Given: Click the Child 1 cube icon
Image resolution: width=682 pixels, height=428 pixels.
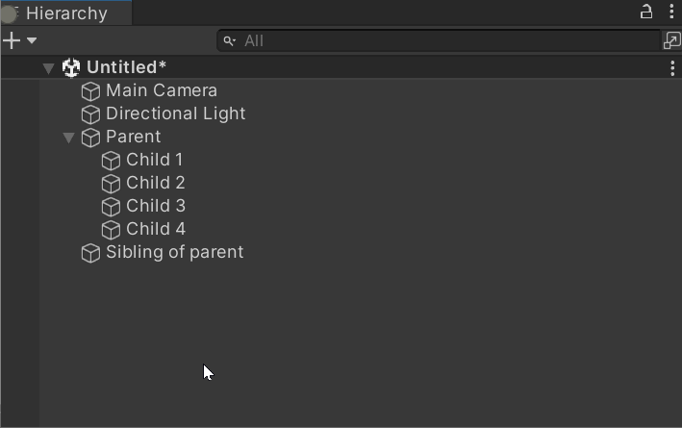Looking at the screenshot, I should (x=111, y=160).
